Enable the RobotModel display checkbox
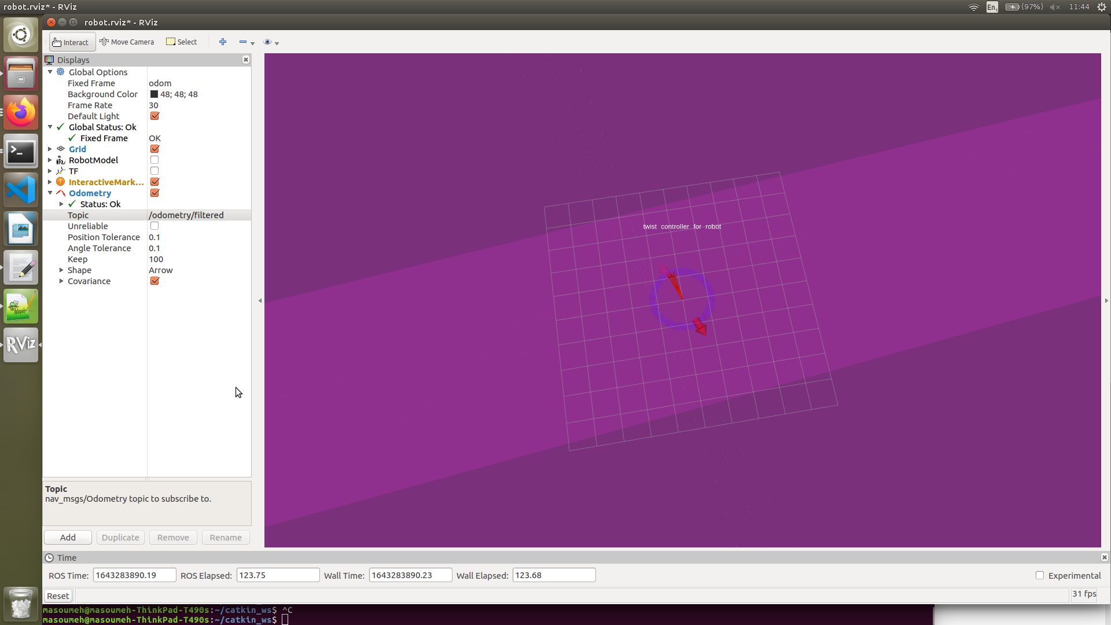The width and height of the screenshot is (1111, 625). coord(154,160)
